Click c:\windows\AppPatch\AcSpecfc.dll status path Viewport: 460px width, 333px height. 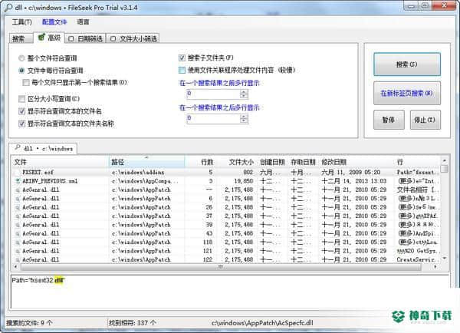click(x=262, y=323)
